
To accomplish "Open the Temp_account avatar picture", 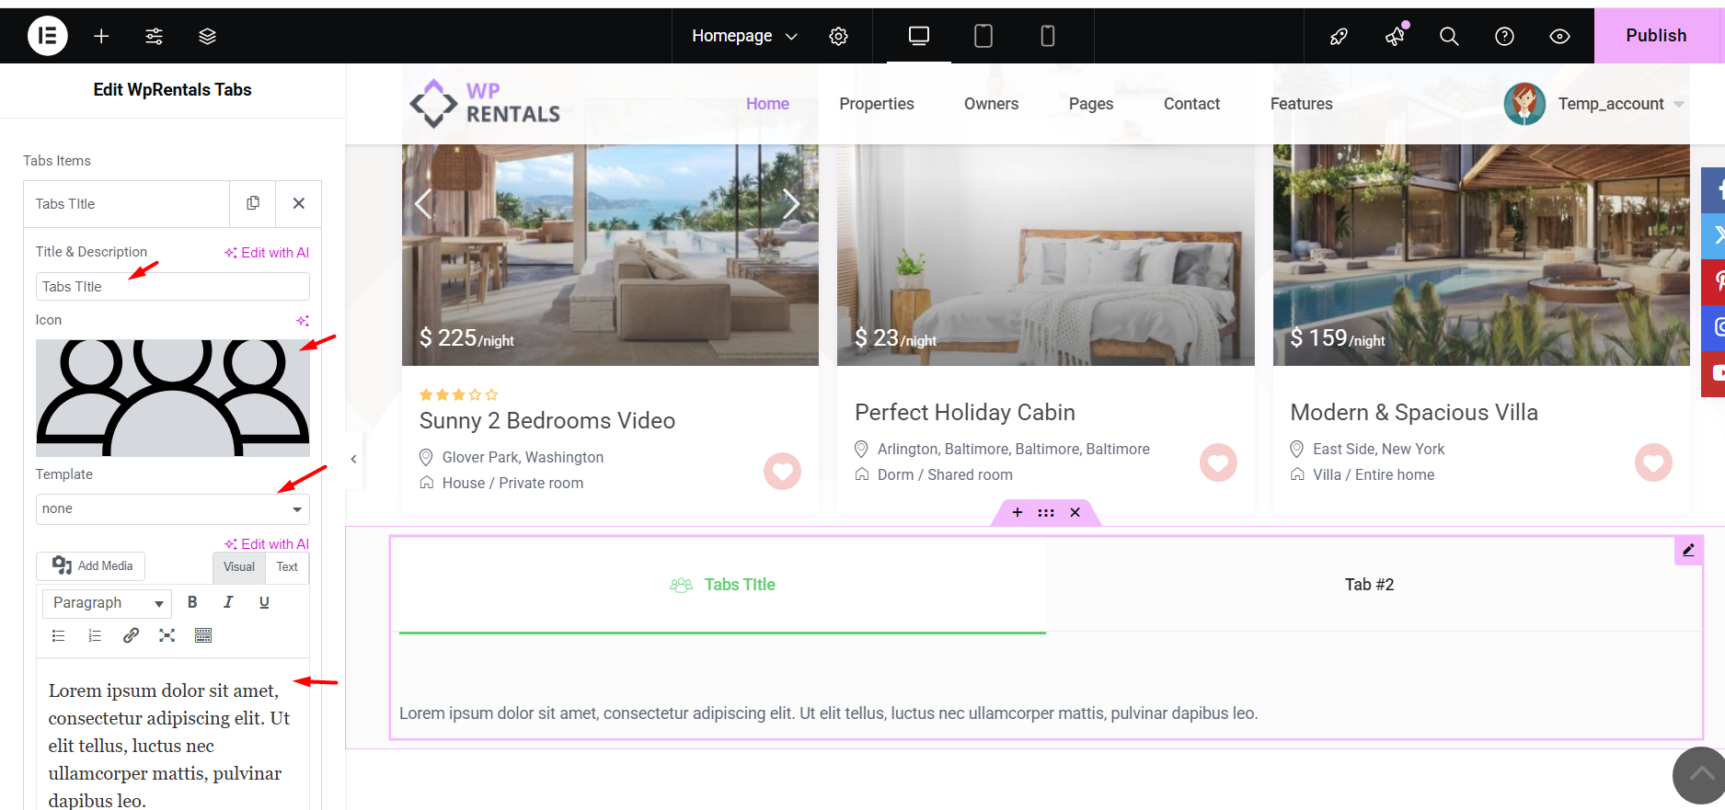I will [x=1524, y=104].
